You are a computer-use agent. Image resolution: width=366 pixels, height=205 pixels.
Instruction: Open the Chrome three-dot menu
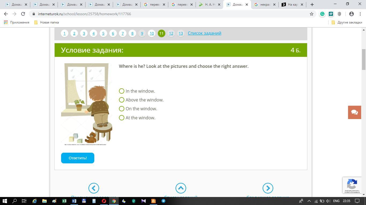point(360,14)
